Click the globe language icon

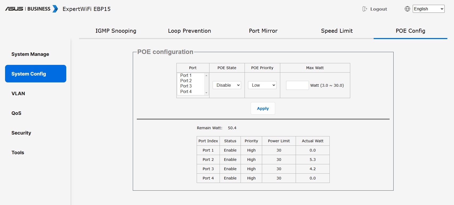coord(407,9)
